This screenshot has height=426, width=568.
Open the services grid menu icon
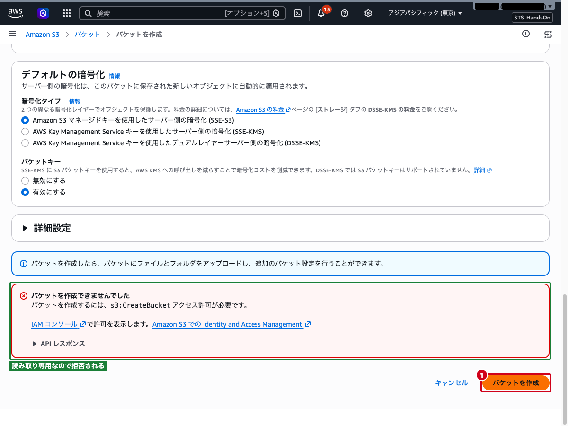pos(67,13)
